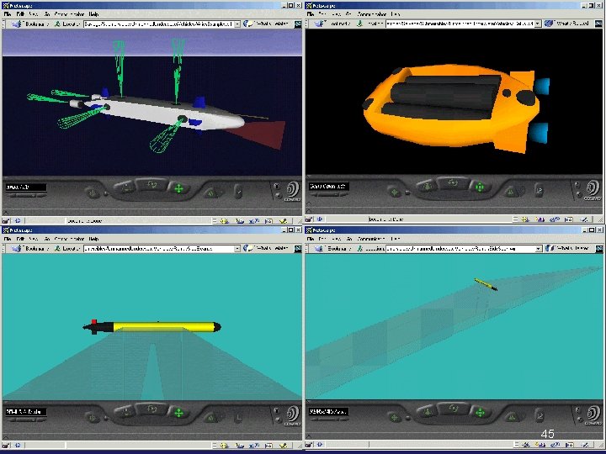Select Rotate tool in orange vehicle window
Screen dimensions: 606x454
point(453,184)
